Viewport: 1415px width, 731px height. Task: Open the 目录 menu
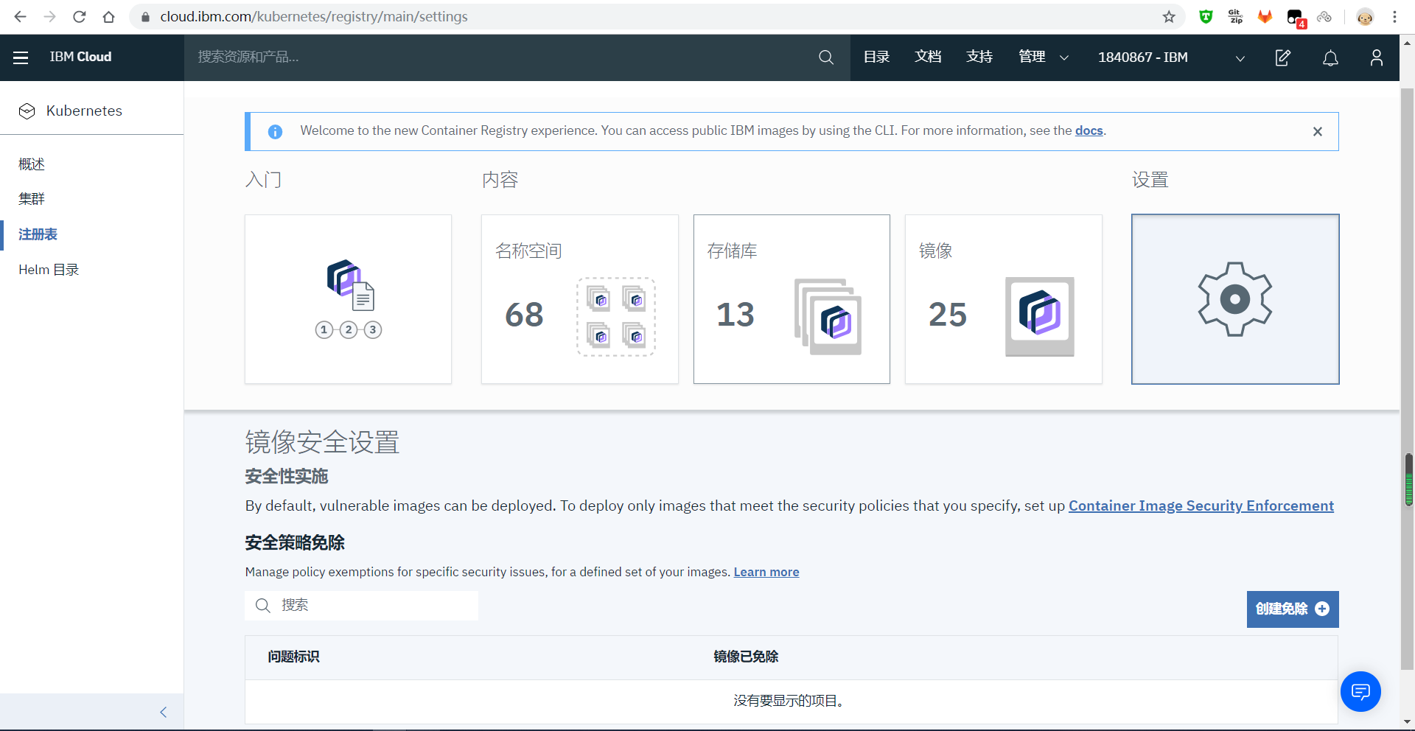[x=876, y=57]
